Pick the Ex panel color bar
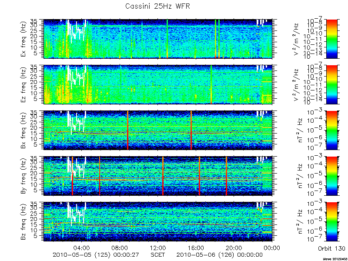The image size is (348, 261). (x=331, y=39)
